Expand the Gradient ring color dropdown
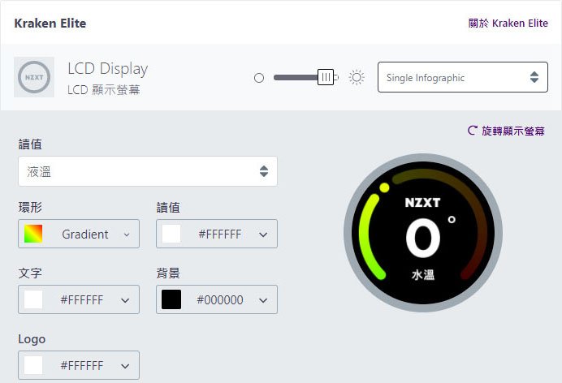562x383 pixels. pyautogui.click(x=79, y=234)
